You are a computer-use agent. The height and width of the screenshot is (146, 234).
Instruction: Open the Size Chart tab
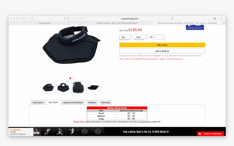point(53,102)
